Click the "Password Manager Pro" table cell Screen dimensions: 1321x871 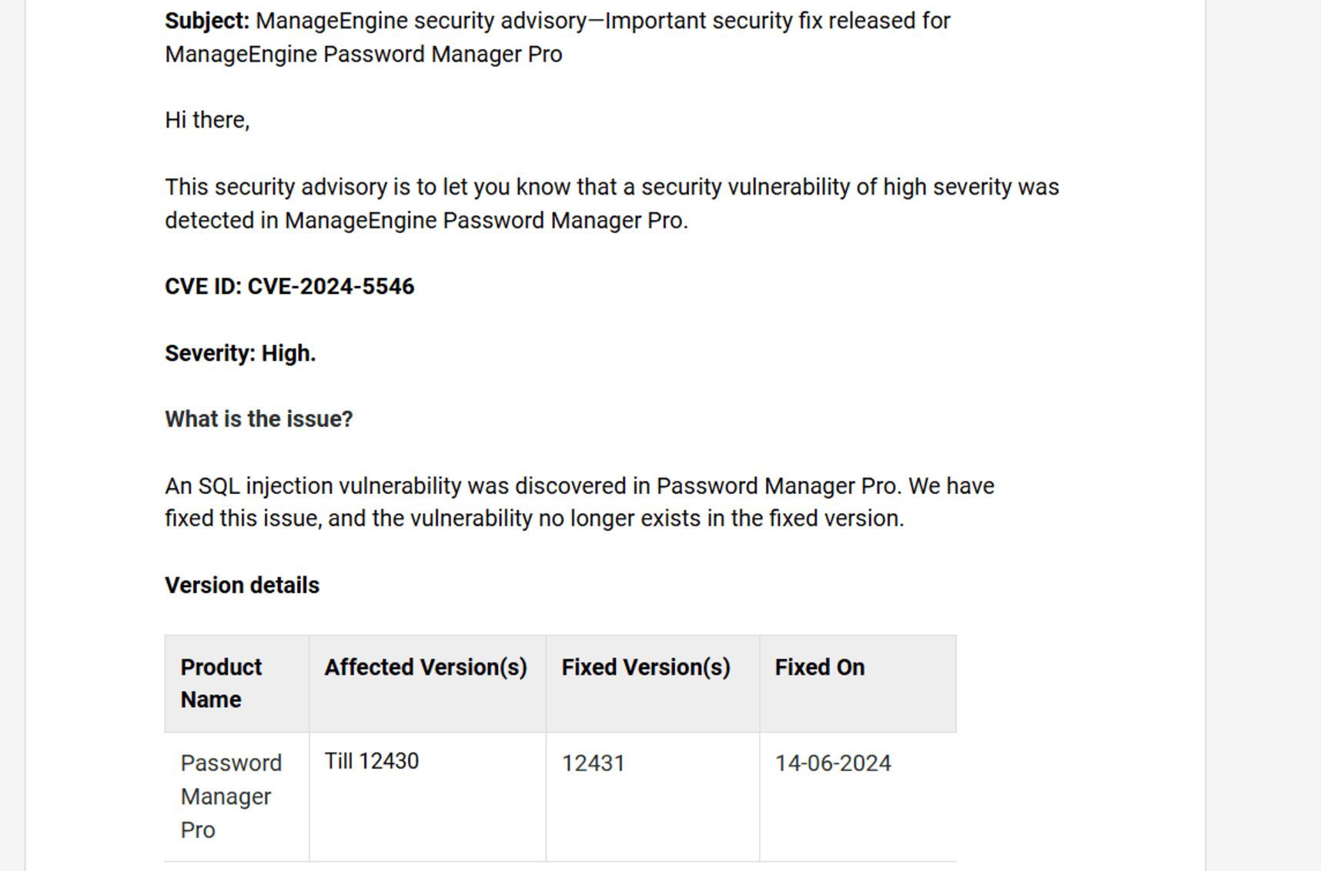pyautogui.click(x=230, y=796)
